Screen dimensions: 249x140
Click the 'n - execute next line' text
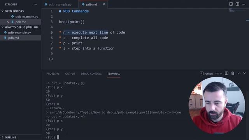tap(86, 32)
